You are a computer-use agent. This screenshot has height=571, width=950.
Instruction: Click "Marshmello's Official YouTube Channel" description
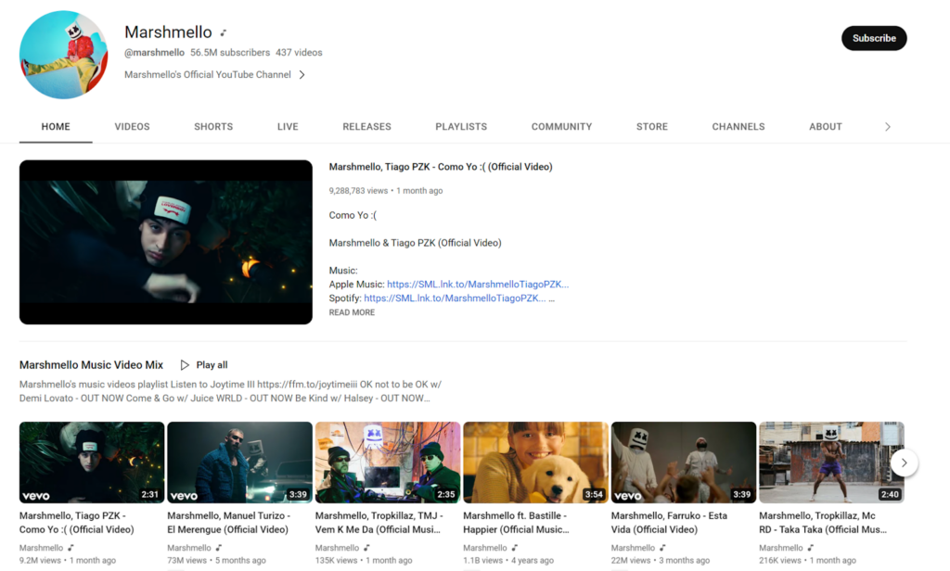click(208, 74)
